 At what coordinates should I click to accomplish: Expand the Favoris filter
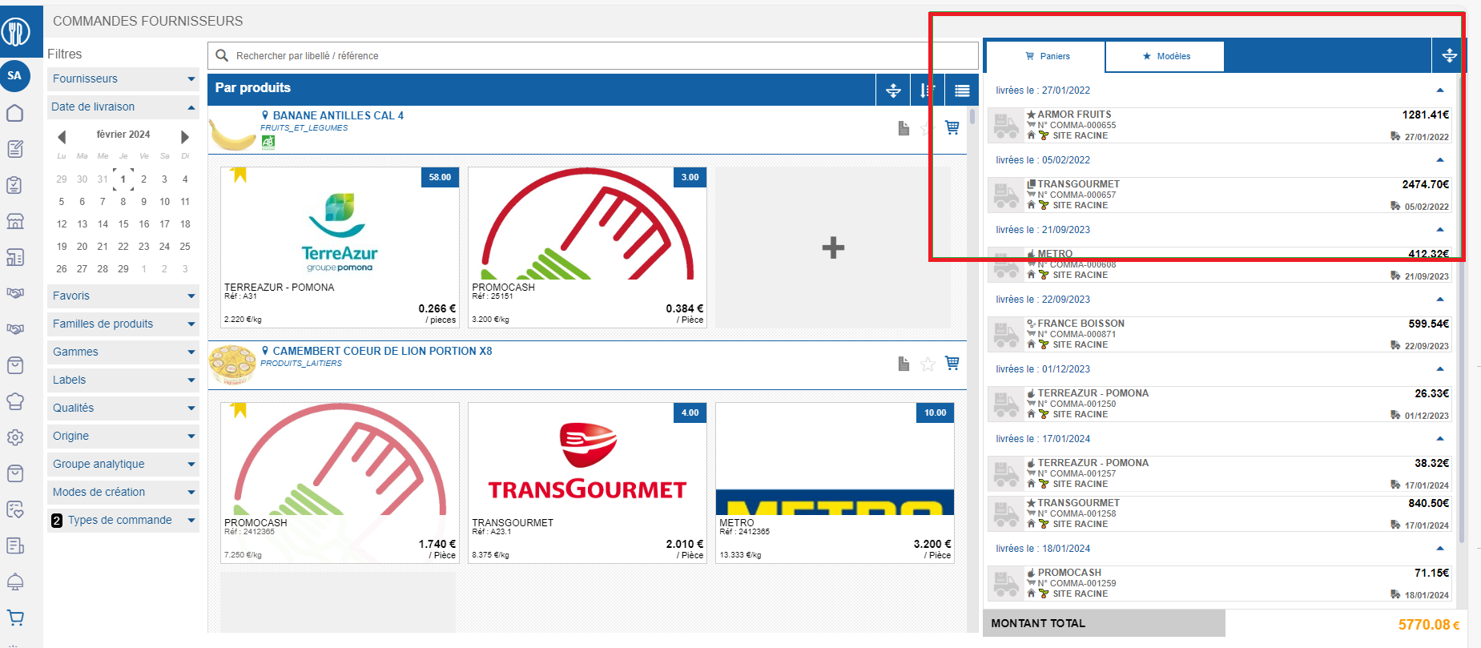tap(123, 296)
